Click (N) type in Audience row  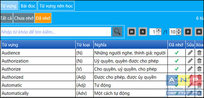tap(79, 53)
